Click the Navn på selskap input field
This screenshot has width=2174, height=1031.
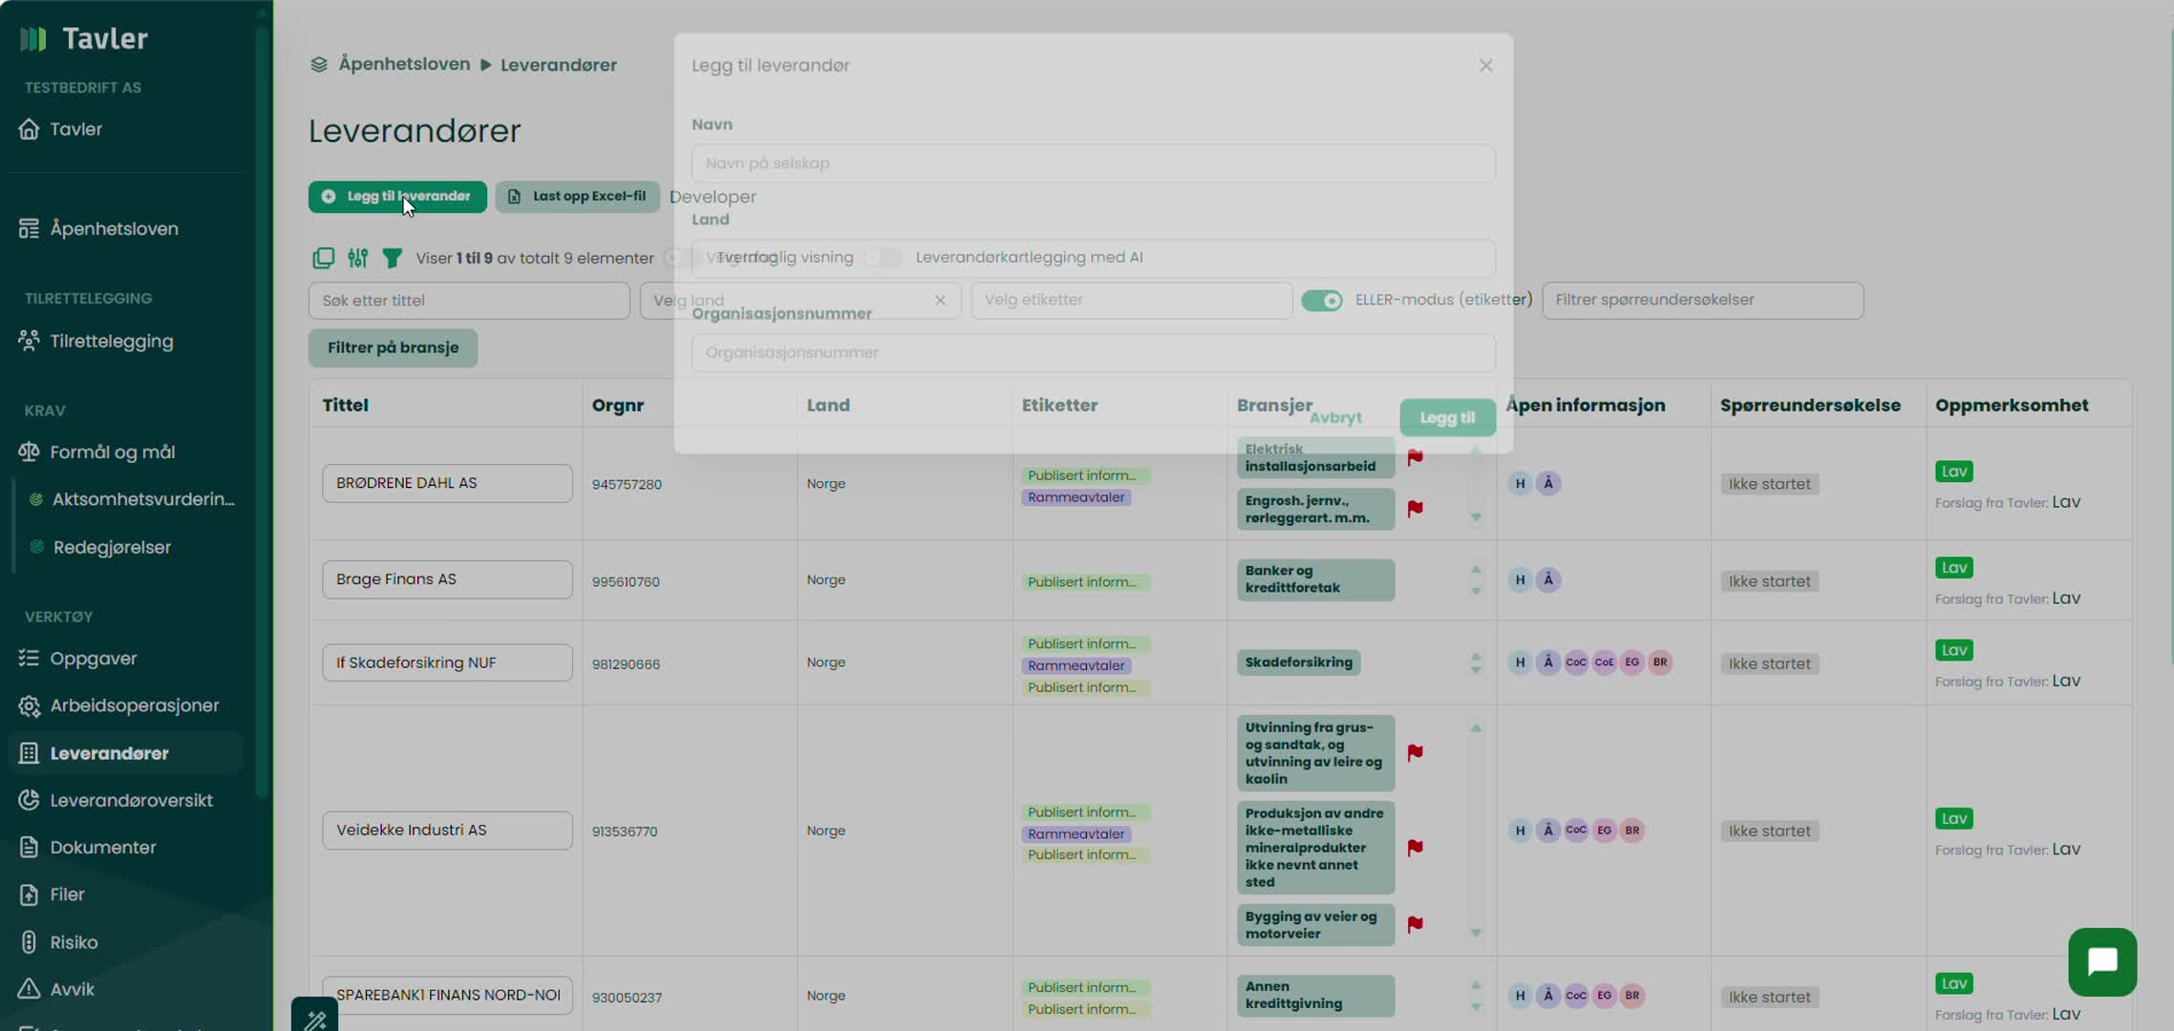point(1093,163)
